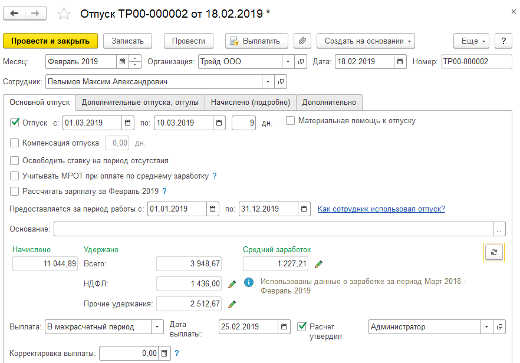Expand the Организация dropdown list
Screen dimensions: 520x363
click(x=287, y=62)
